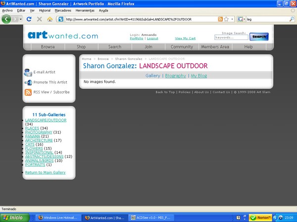Screen dimensions: 297x222
Task: Go back with the green arrow button
Action: pyautogui.click(x=6, y=19)
